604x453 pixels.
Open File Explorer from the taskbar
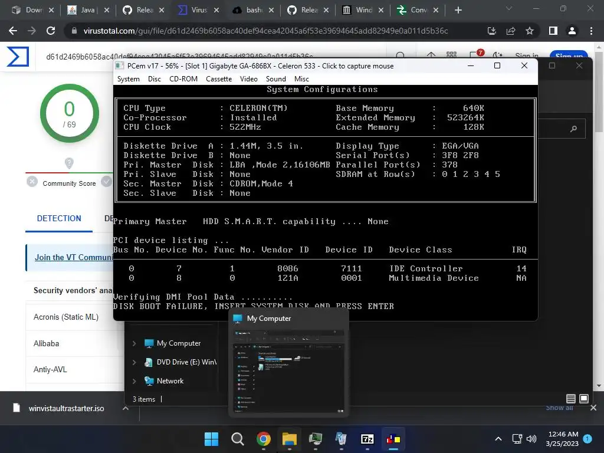(289, 439)
